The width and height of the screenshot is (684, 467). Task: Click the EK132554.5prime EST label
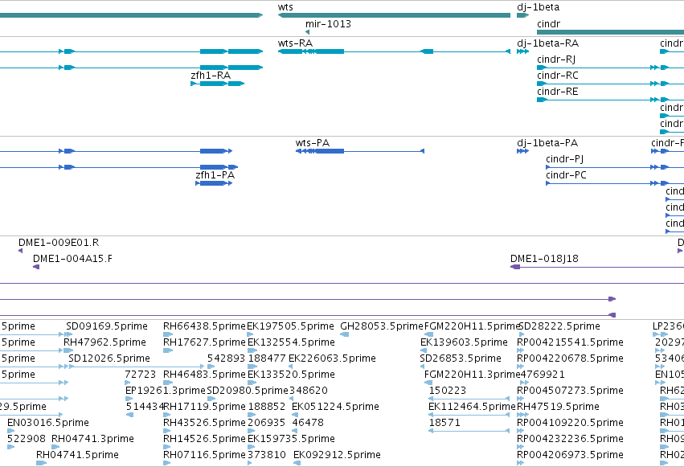(291, 342)
